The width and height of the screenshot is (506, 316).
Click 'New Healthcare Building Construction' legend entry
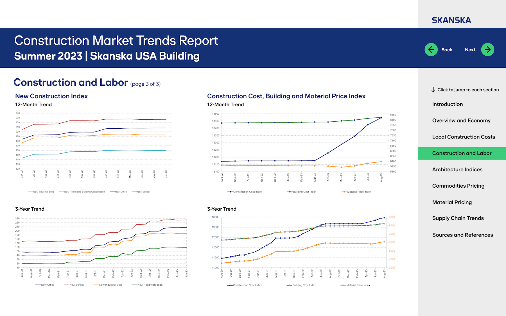[82, 192]
